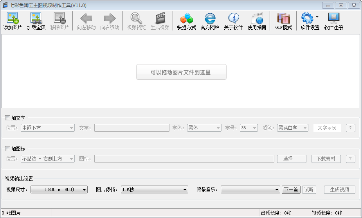Screen dimensions: 362x218
Task: Expand the arrow beside 软件设置
Action: pos(317,17)
